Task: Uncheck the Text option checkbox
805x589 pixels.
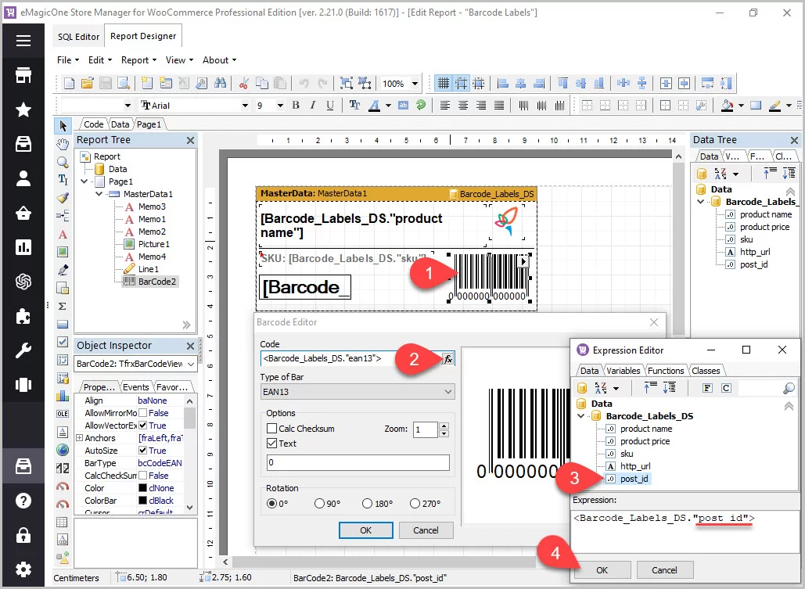Action: pos(272,444)
